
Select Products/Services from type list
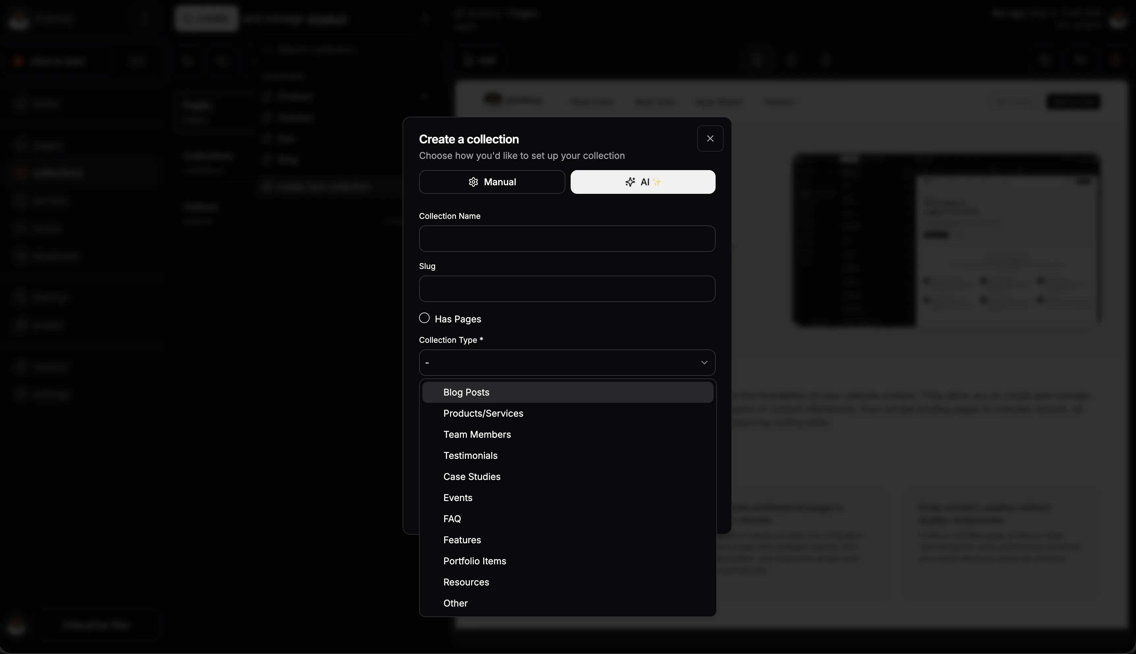point(483,413)
